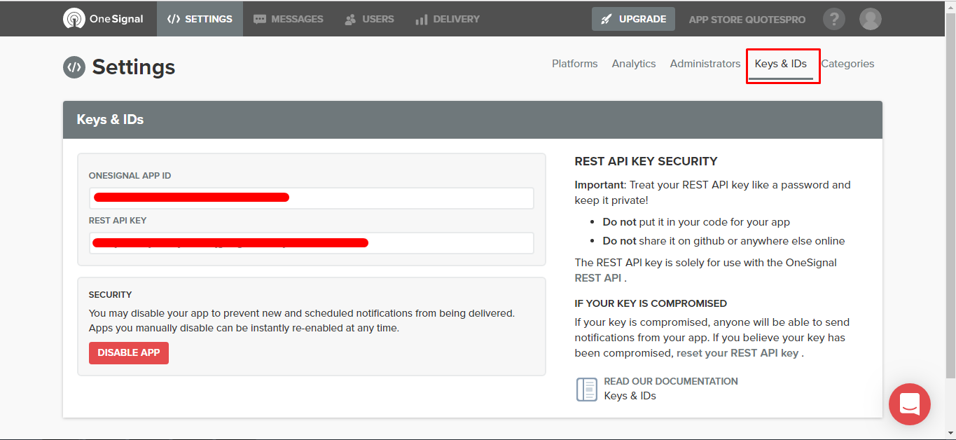Click the documentation book icon
This screenshot has width=956, height=440.
(x=586, y=389)
